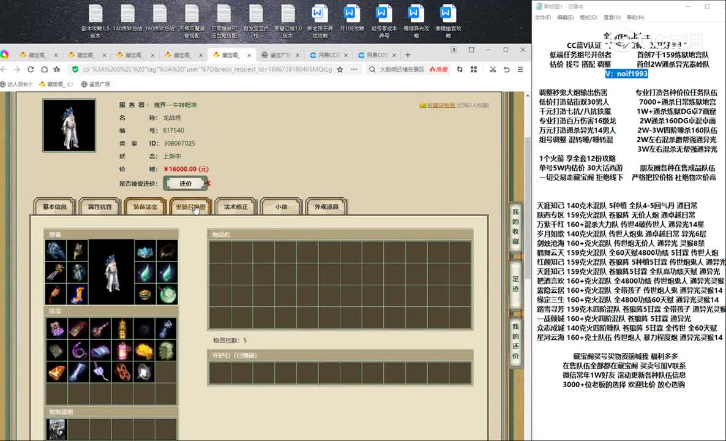
Task: Bookmark page with address bar star
Action: click(x=340, y=69)
